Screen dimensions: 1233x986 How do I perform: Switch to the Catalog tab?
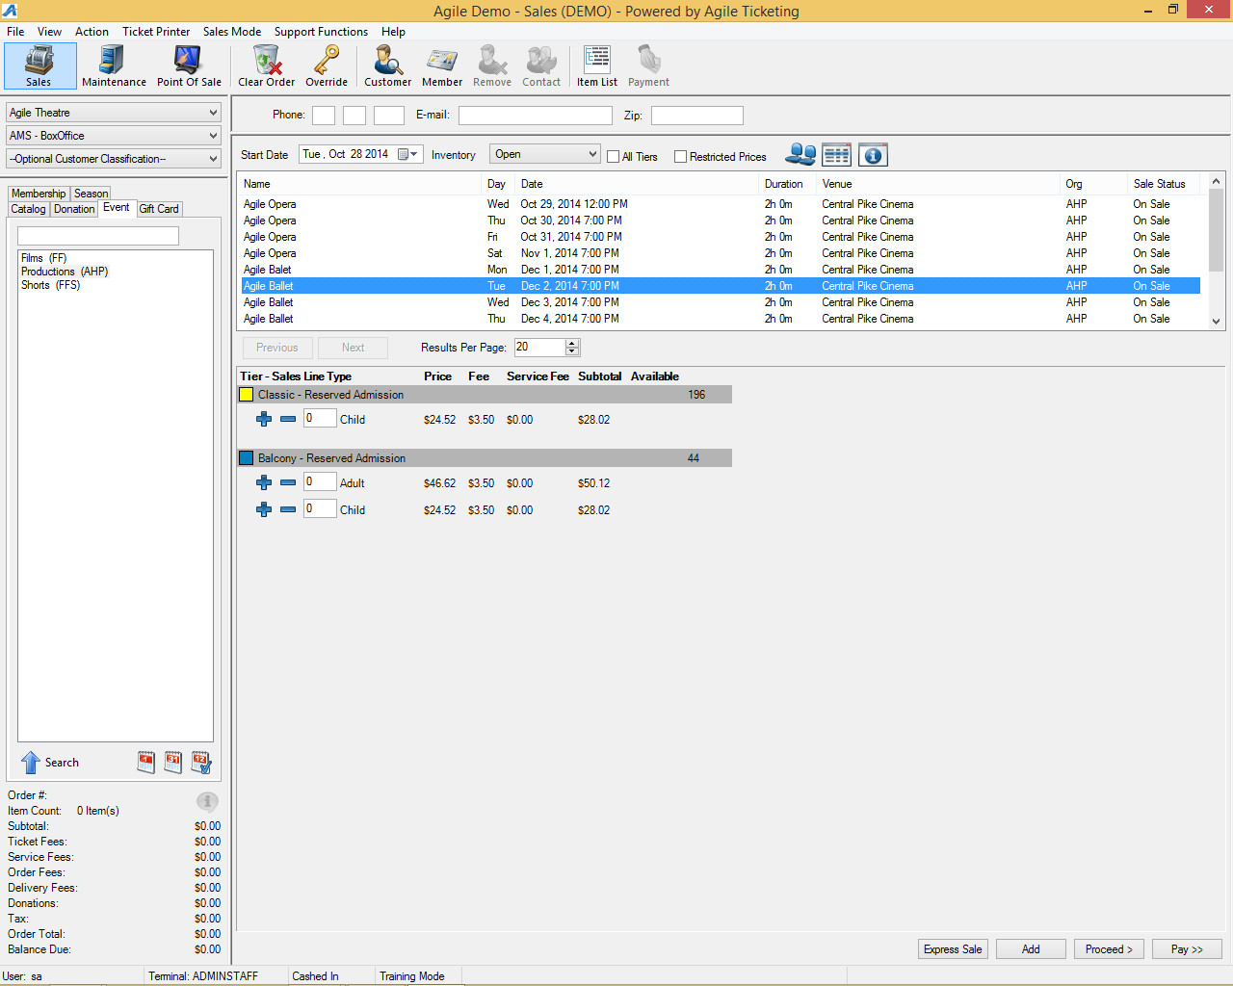coord(28,209)
